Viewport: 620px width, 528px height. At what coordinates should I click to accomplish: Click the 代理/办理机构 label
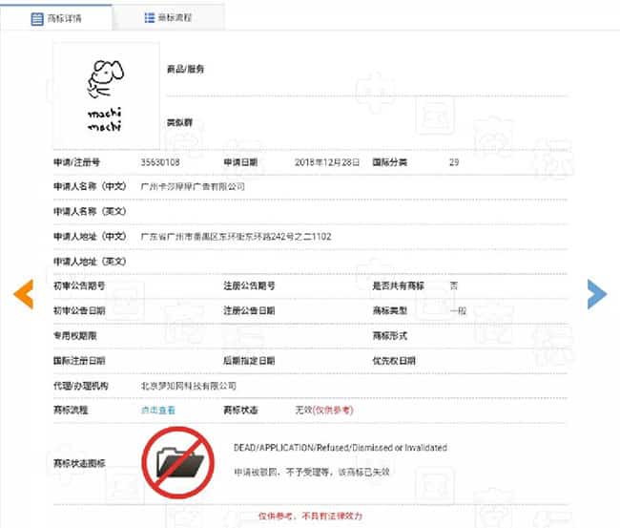pyautogui.click(x=81, y=386)
